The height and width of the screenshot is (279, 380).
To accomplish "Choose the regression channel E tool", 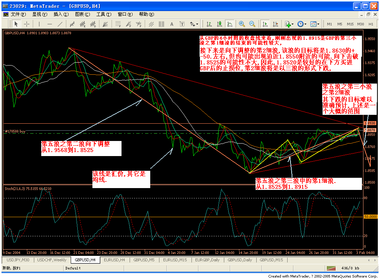I will (82, 24).
